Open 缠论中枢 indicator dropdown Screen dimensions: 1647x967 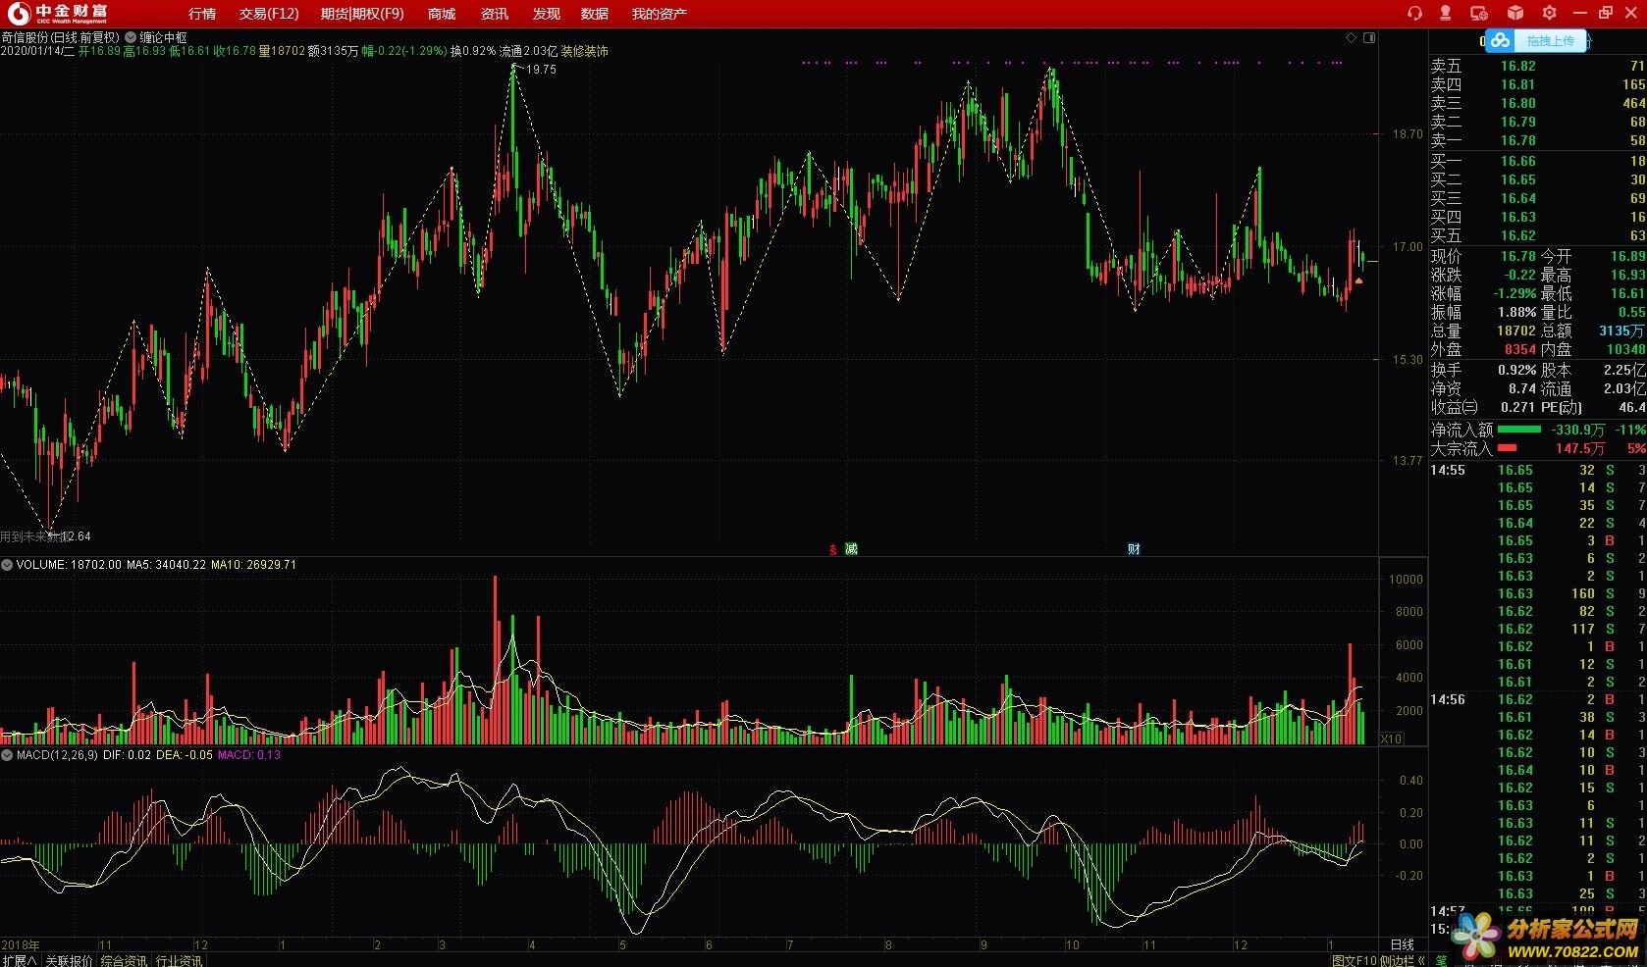tap(131, 37)
